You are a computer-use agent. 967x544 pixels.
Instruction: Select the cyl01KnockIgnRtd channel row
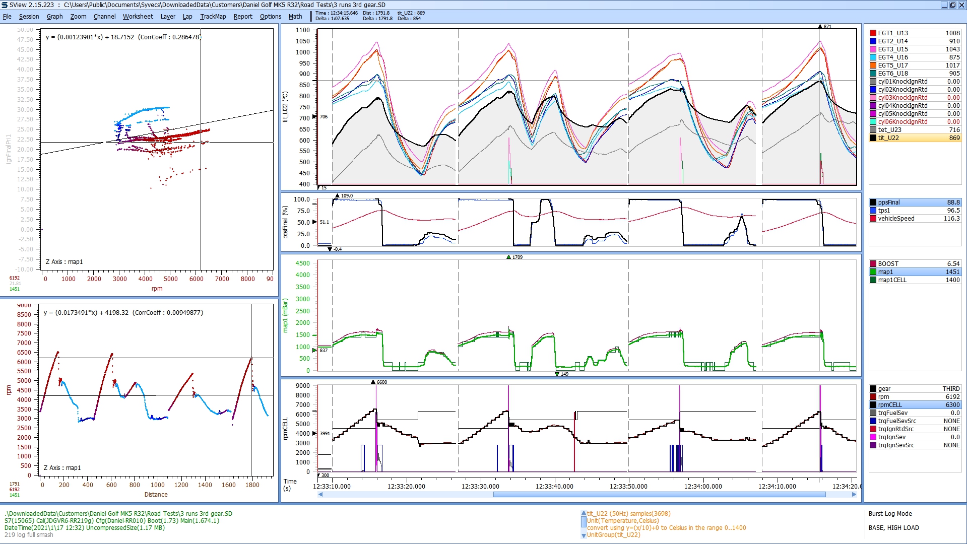tap(915, 82)
